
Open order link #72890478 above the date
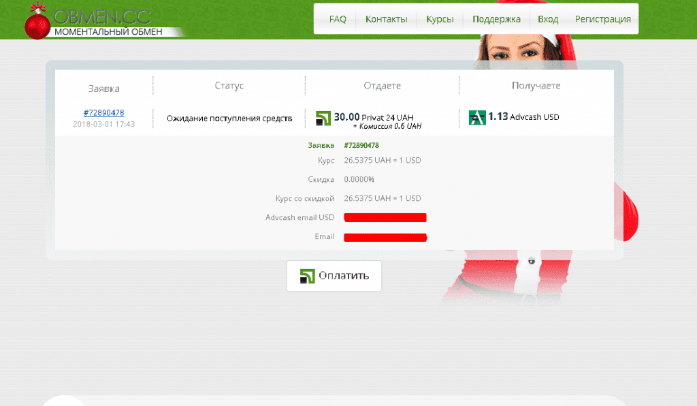[103, 112]
